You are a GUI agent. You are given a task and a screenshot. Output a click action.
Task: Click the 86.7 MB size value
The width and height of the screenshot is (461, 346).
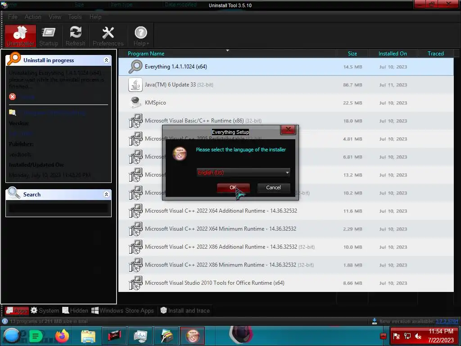click(x=352, y=85)
